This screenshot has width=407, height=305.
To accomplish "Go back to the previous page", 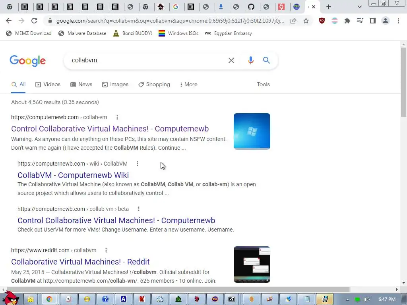I will pos(9,21).
